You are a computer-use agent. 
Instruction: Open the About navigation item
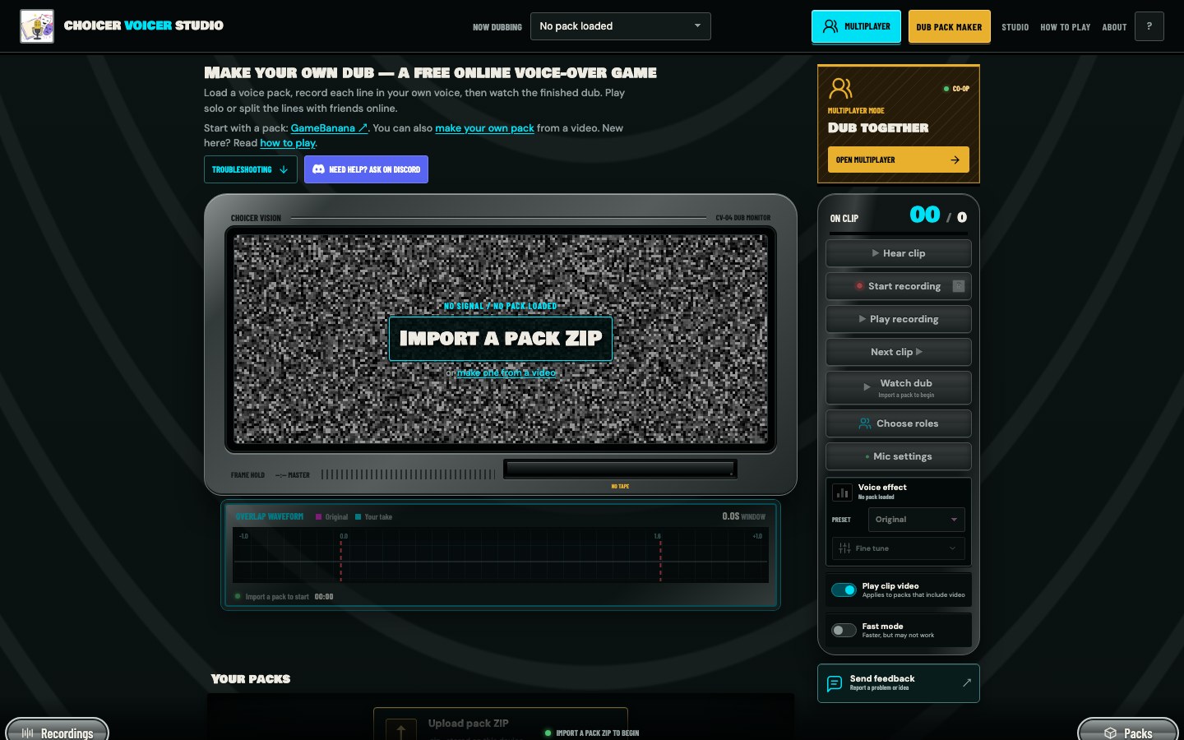(1114, 27)
